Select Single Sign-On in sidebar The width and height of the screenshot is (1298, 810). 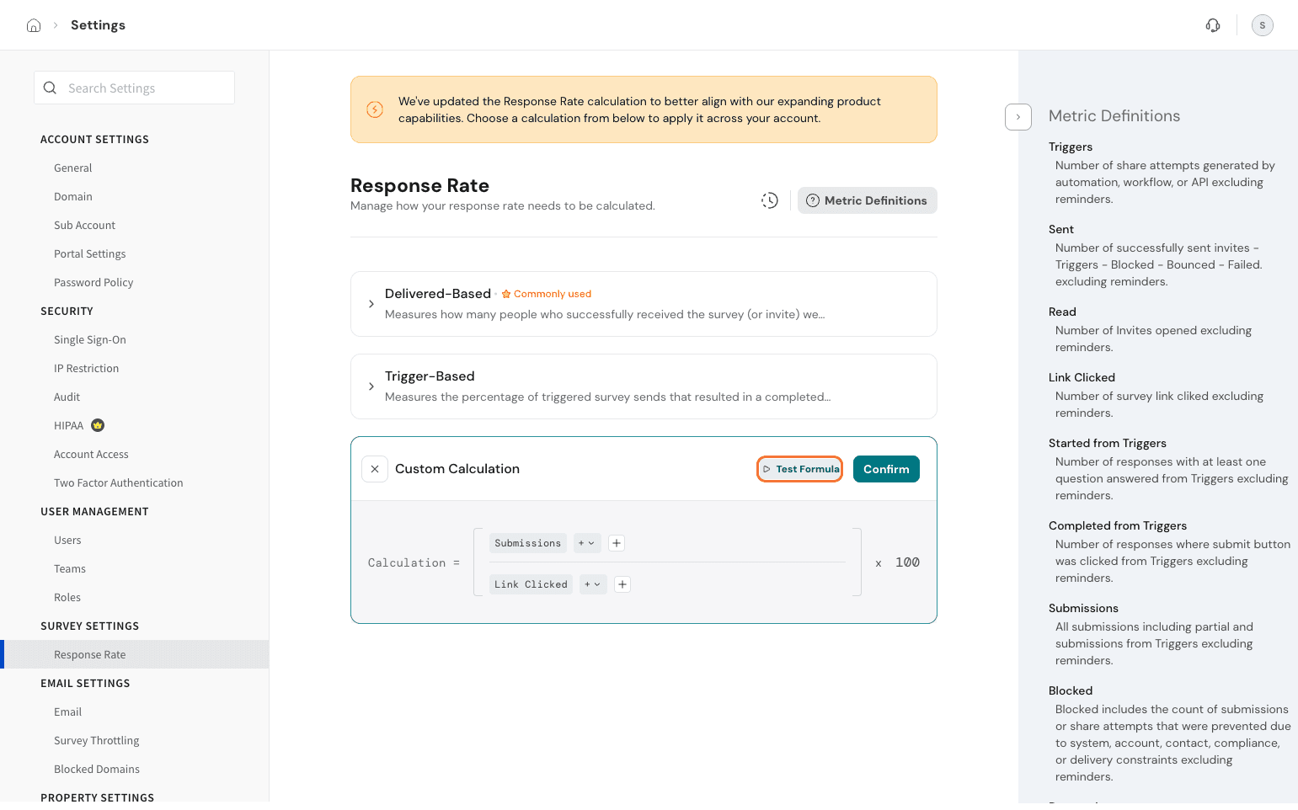click(89, 339)
